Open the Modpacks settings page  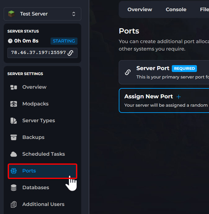(x=42, y=104)
